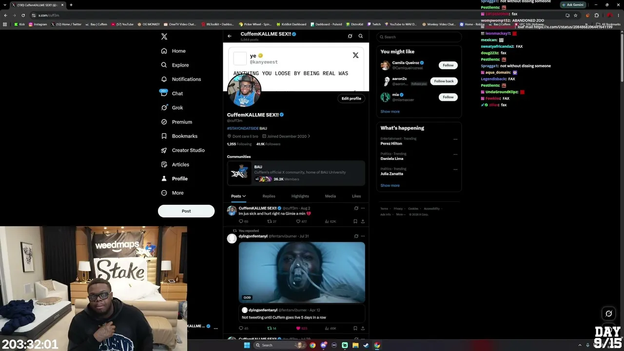Switch to the Likes tab

[x=356, y=196]
